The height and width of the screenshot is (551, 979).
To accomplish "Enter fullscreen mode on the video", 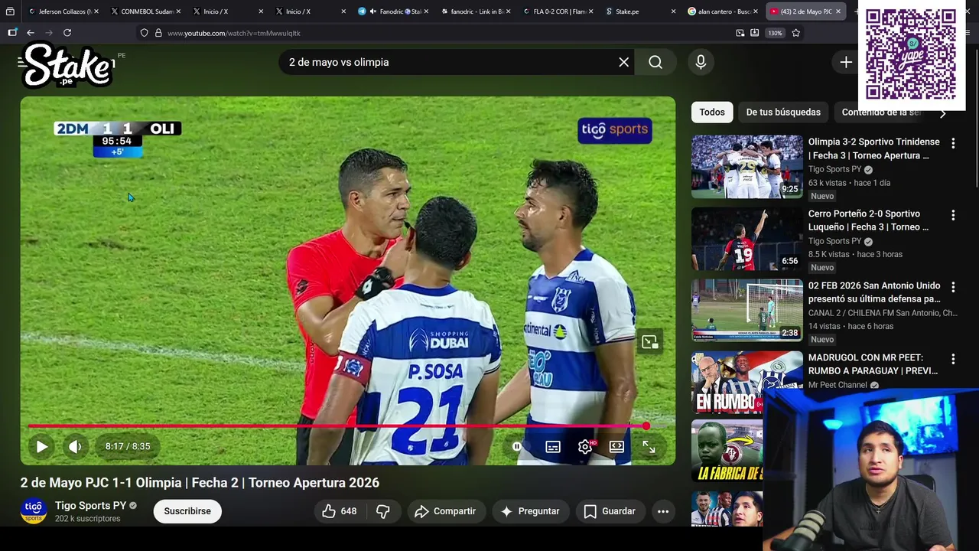I will [649, 447].
